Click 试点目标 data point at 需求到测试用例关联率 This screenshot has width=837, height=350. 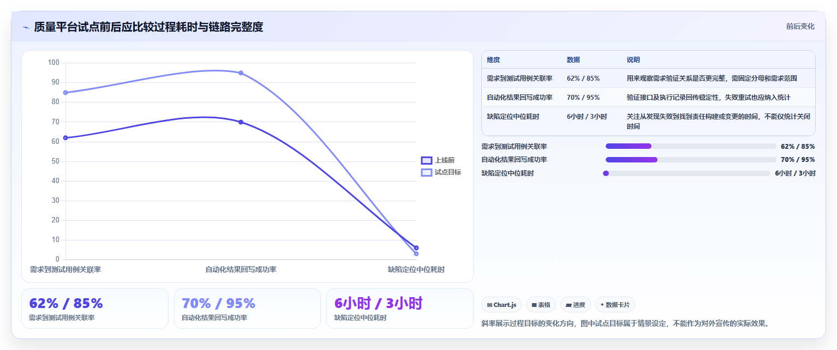[65, 93]
